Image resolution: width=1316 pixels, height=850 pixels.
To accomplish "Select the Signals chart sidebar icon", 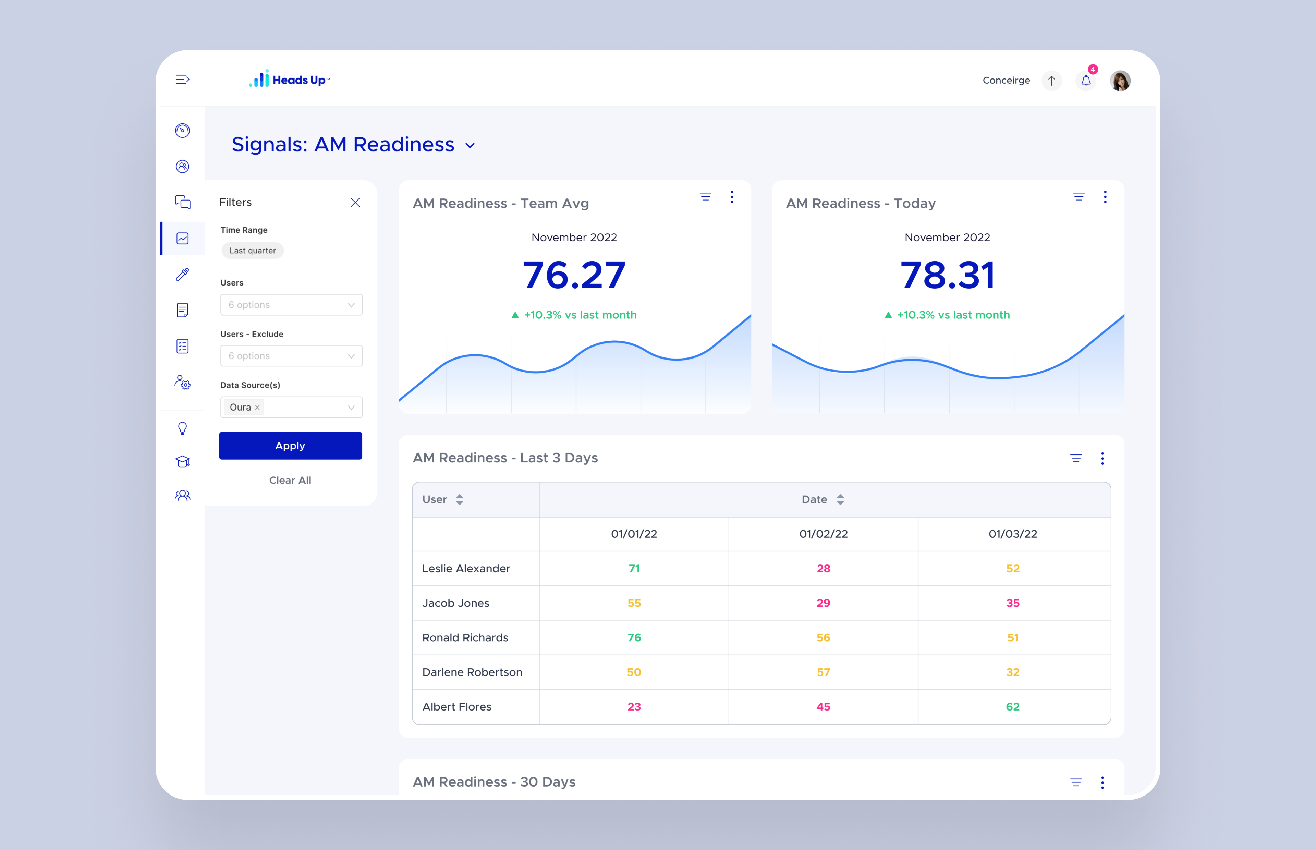I will 183,239.
